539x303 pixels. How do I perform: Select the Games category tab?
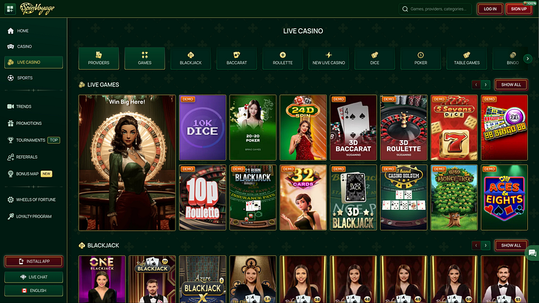coord(144,59)
